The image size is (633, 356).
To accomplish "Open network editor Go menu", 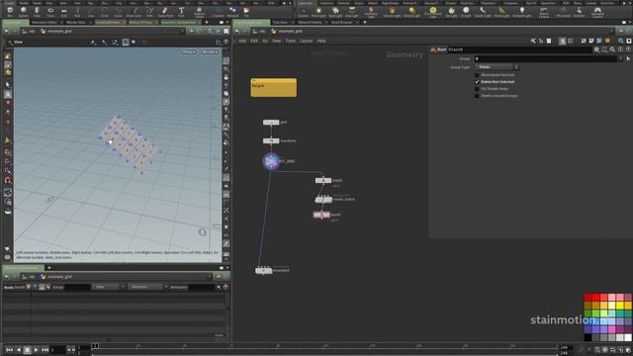I will coord(265,41).
